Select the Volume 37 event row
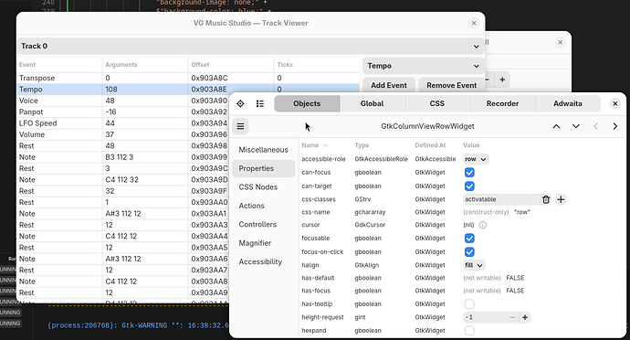This screenshot has height=340, width=630. click(x=123, y=134)
